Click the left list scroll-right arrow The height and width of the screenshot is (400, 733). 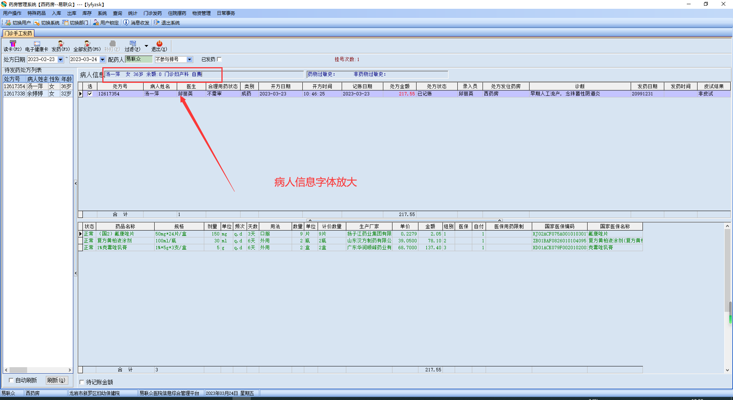tap(69, 370)
